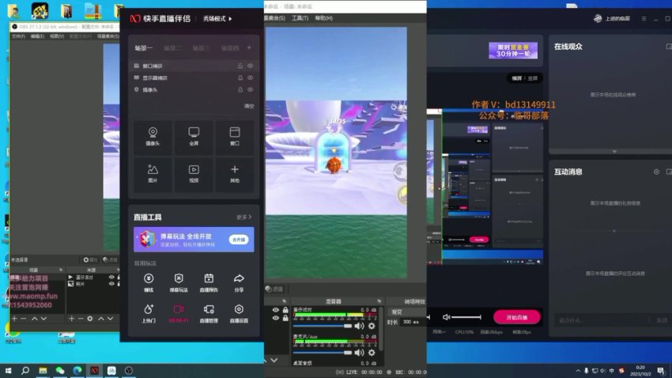
Task: Add a video (视频) source
Action: pos(194,173)
